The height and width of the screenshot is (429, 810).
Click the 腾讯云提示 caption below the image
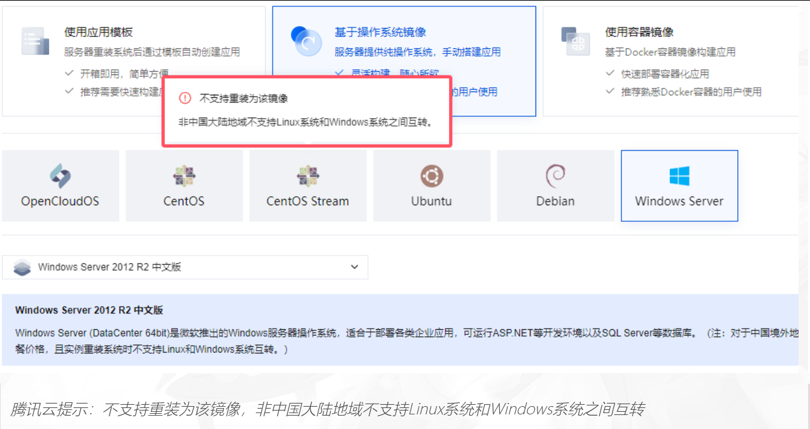tap(327, 409)
